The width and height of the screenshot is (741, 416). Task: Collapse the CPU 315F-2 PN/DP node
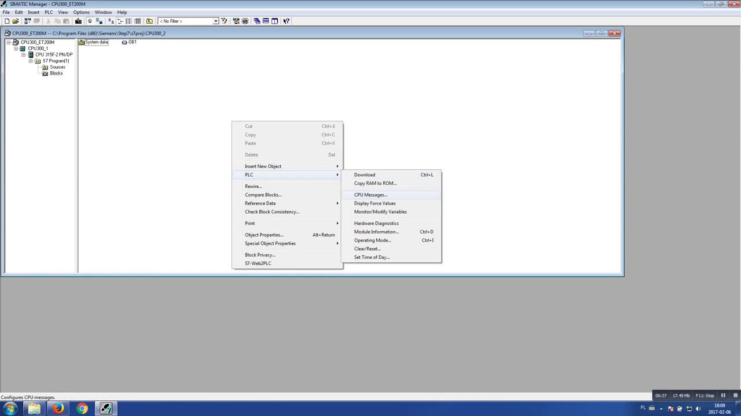click(24, 55)
